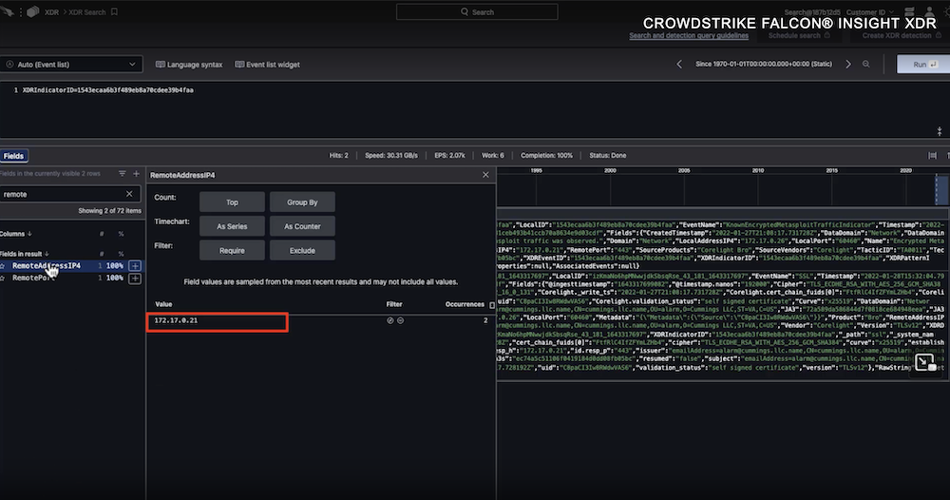Screen dimensions: 950x500
Task: Close the RemoteAddressIP4 details panel
Action: pos(485,175)
